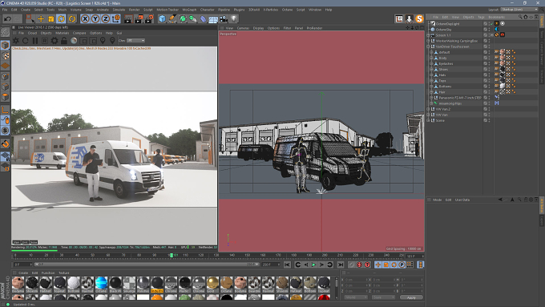545x307 pixels.
Task: Click the Live Viewer render region R icon
Action: click(45, 41)
